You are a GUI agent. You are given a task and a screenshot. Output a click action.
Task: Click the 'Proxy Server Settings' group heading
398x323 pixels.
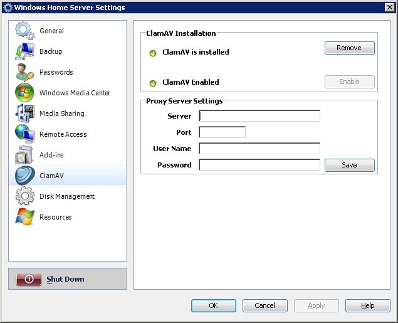point(184,101)
